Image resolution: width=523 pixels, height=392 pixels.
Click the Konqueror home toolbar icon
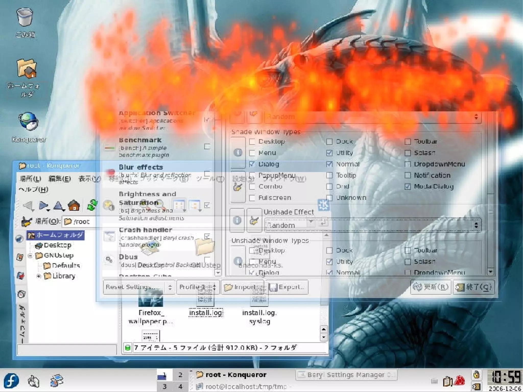[x=74, y=205]
